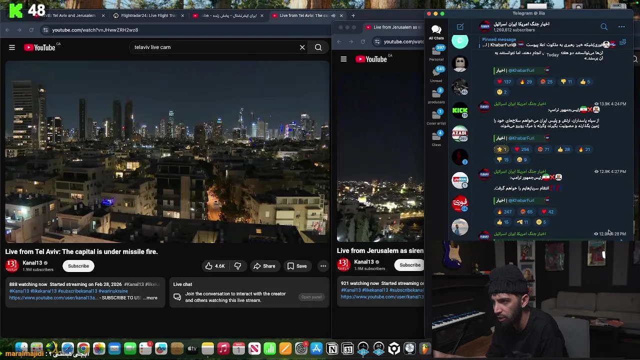Open hamburger menu in Jerusalem YouTube window
This screenshot has height=360, width=640.
tap(343, 59)
